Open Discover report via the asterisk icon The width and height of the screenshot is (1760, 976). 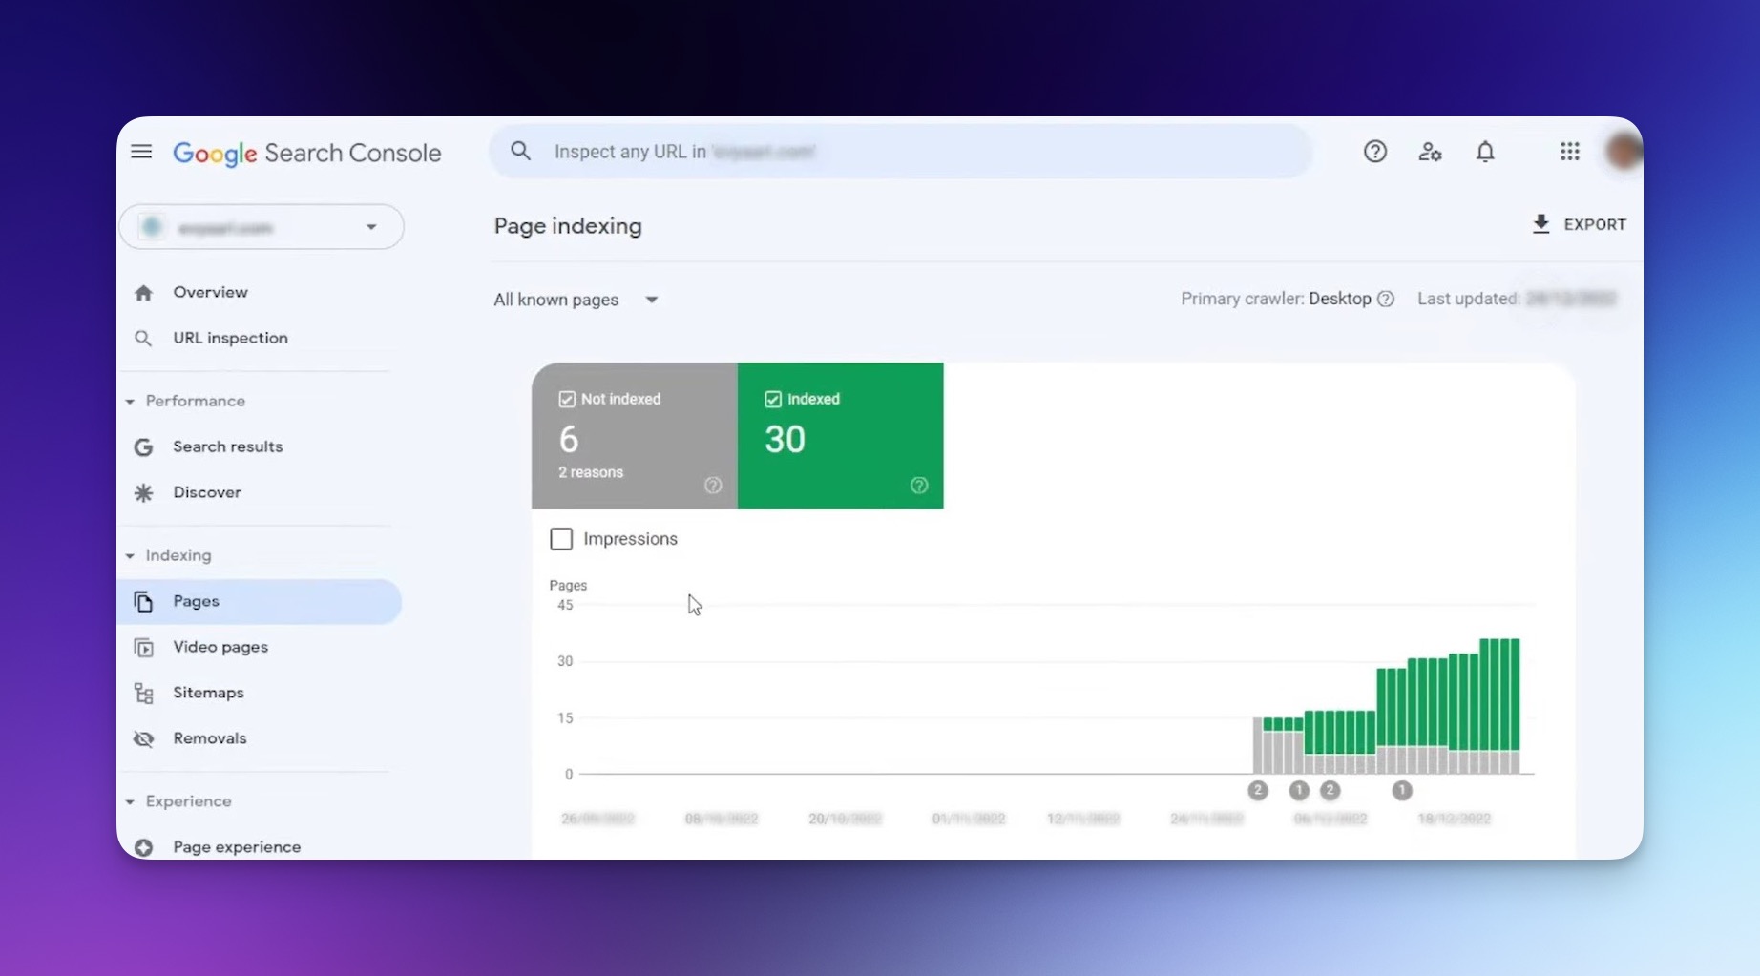[142, 492]
